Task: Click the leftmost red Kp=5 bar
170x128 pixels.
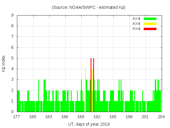Action: [x=91, y=85]
